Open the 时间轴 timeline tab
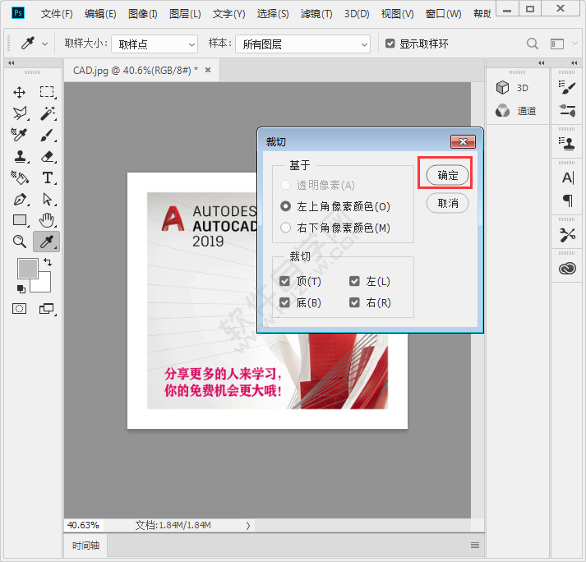 pyautogui.click(x=85, y=546)
